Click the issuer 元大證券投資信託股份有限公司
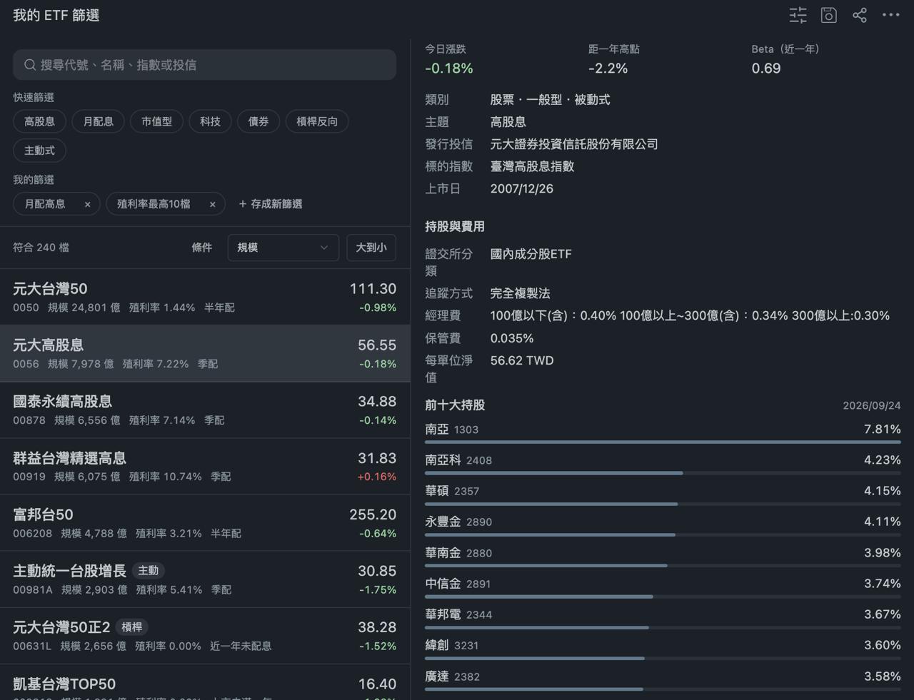Image resolution: width=914 pixels, height=700 pixels. click(574, 144)
